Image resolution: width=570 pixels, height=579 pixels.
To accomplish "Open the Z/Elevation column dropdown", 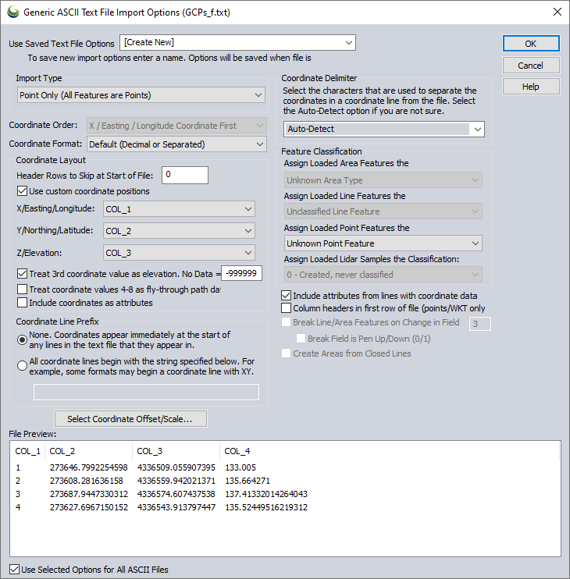I will pos(179,253).
